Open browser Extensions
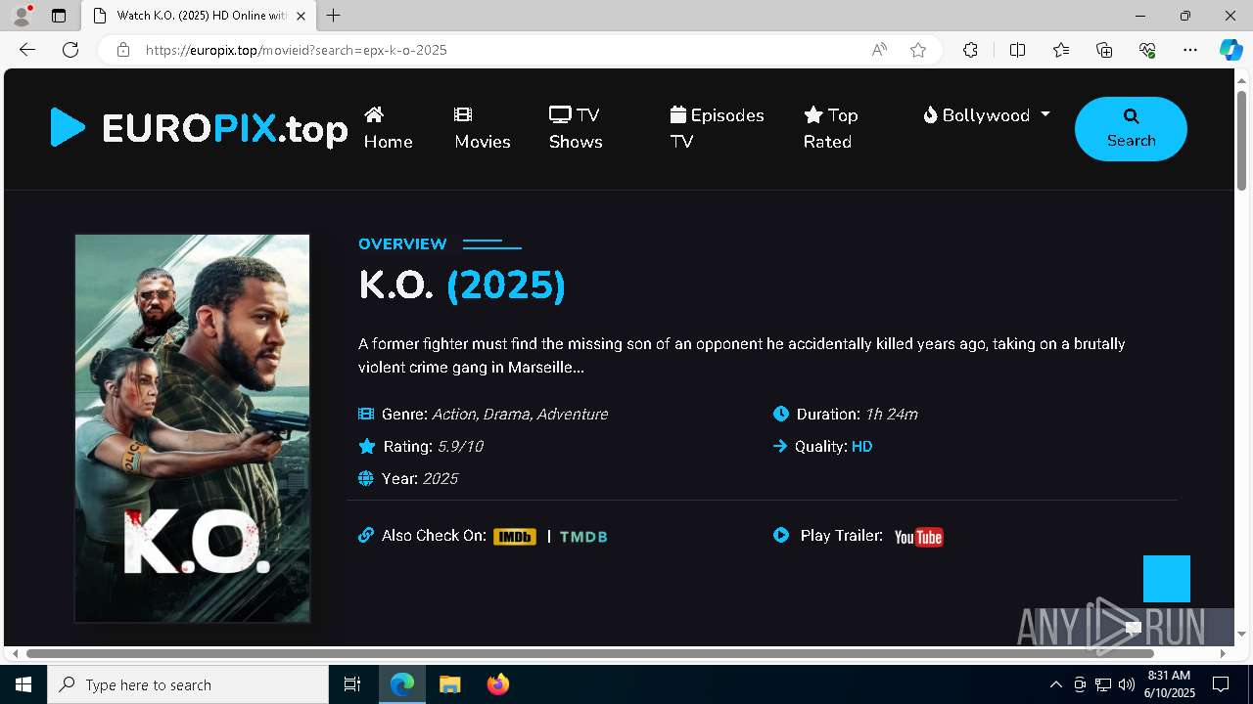This screenshot has width=1253, height=704. (x=970, y=50)
